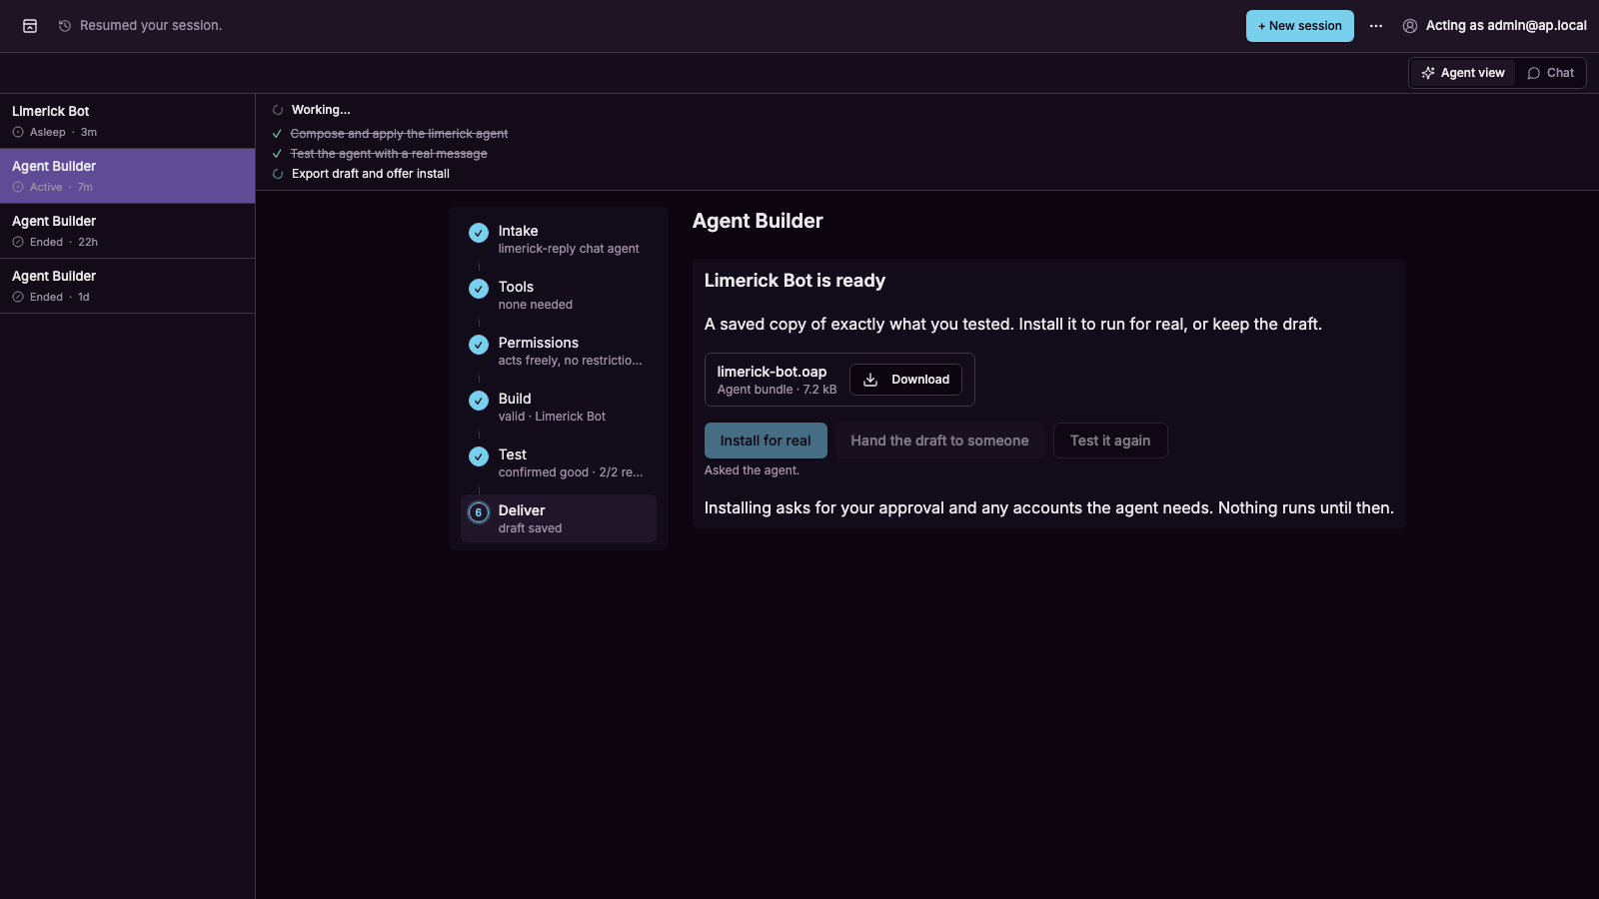Screen dimensions: 1599x899
Task: Click the Build step checkmark icon
Action: [479, 401]
